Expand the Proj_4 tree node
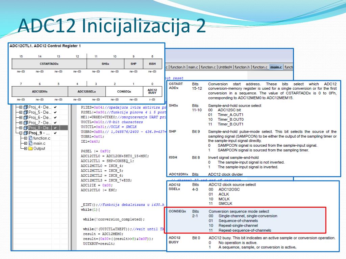This screenshot has height=259, width=346. [21, 107]
